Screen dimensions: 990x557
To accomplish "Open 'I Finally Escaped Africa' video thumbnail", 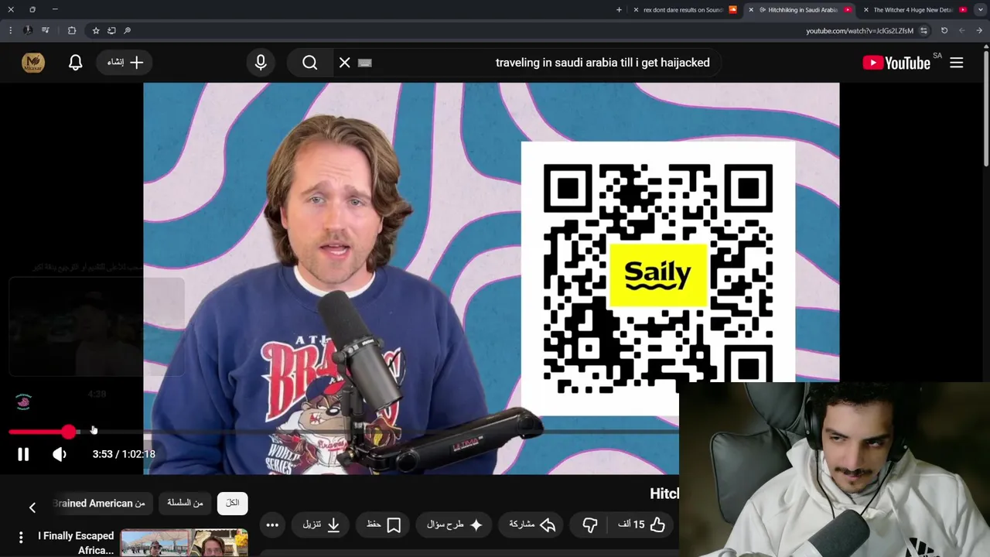I will click(184, 543).
